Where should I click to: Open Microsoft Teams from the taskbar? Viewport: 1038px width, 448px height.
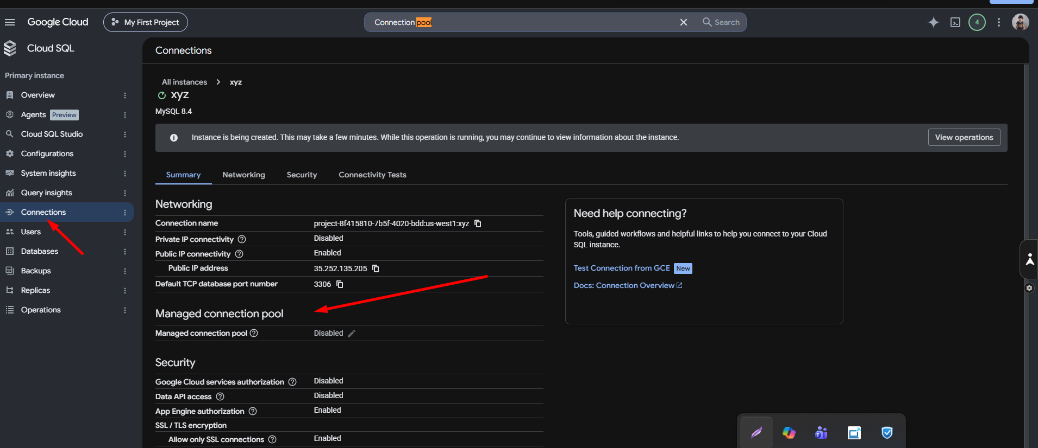pyautogui.click(x=821, y=433)
